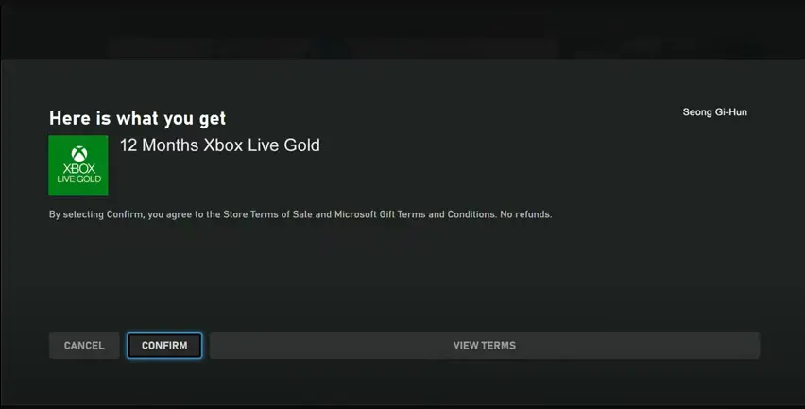Click LIVE GOLD text on the tile
805x409 pixels.
coord(79,179)
